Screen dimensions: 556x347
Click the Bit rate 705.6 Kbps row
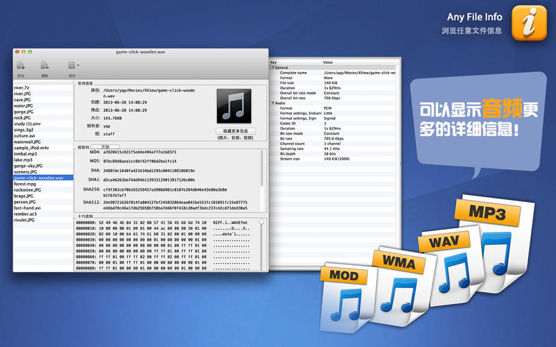[x=333, y=139]
